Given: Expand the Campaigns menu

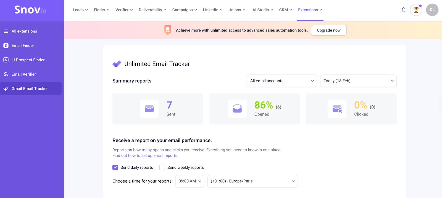Looking at the screenshot, I should [185, 10].
